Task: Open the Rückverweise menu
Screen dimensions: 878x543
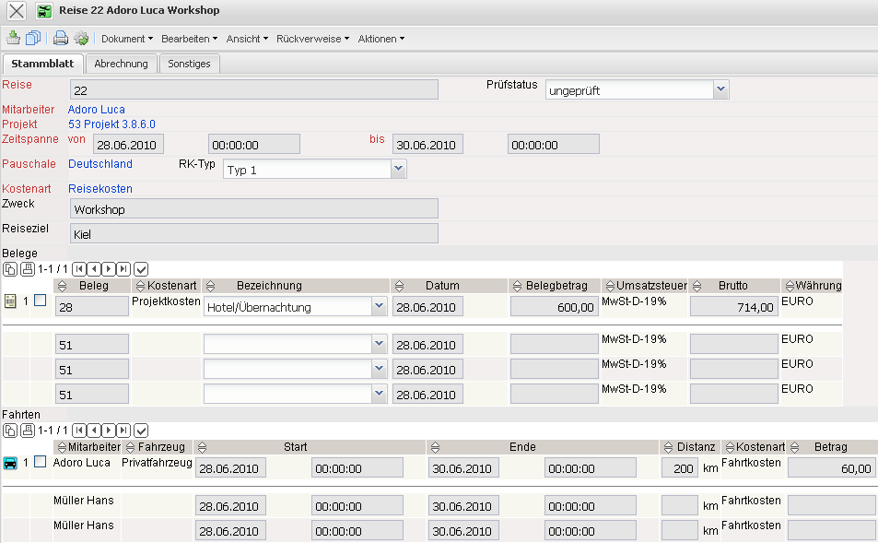Action: (x=312, y=39)
